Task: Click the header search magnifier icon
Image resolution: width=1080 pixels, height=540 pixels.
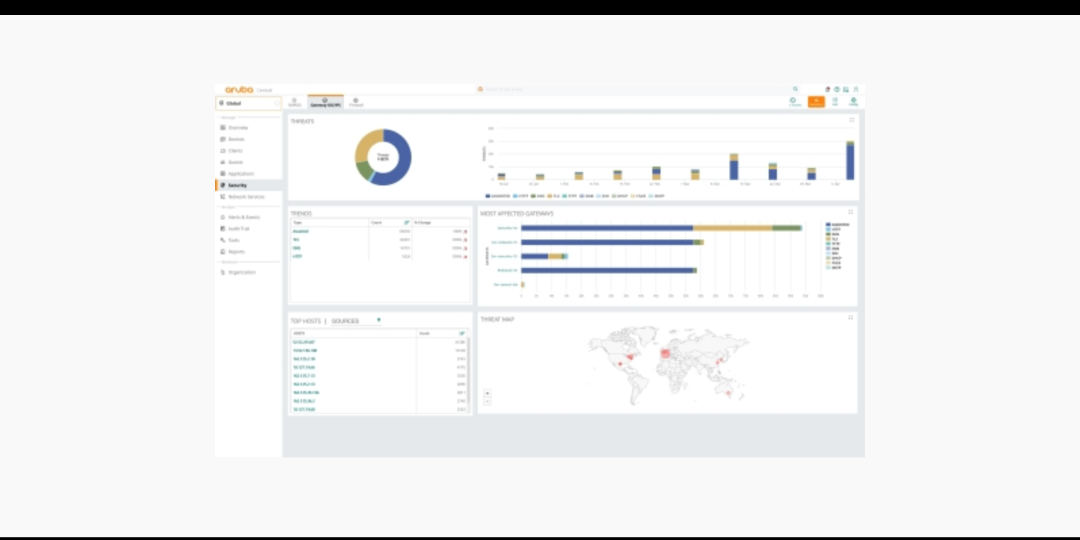Action: 795,89
